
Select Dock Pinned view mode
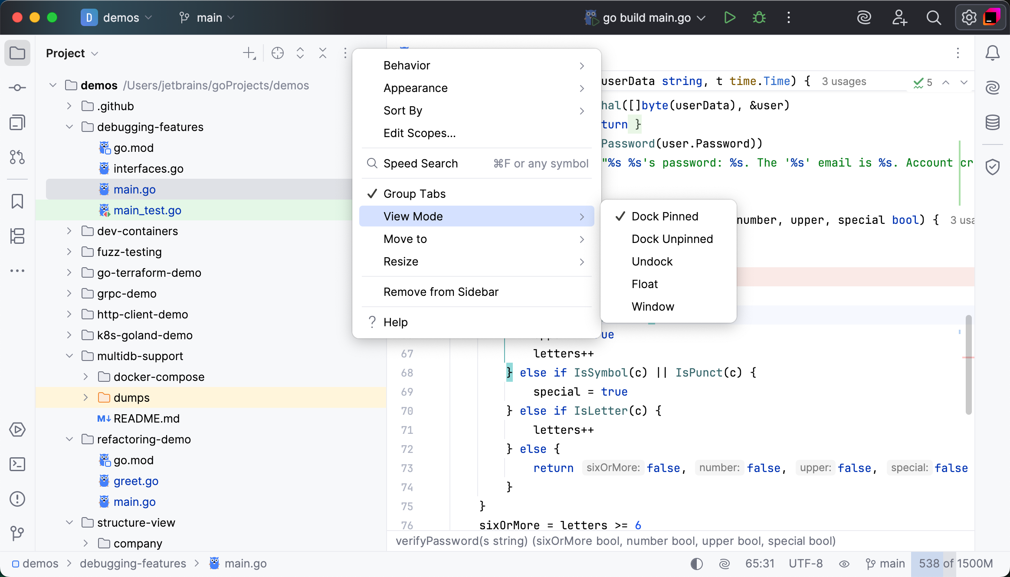tap(665, 216)
